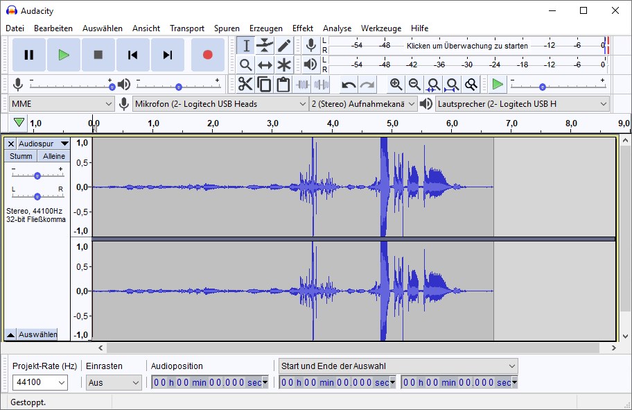Open Start und Ende der Auswahl dropdown
Viewport: 632px width, 410px height.
398,366
